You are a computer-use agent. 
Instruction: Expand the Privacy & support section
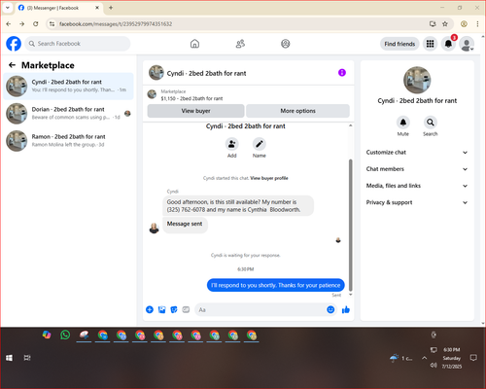coord(417,202)
